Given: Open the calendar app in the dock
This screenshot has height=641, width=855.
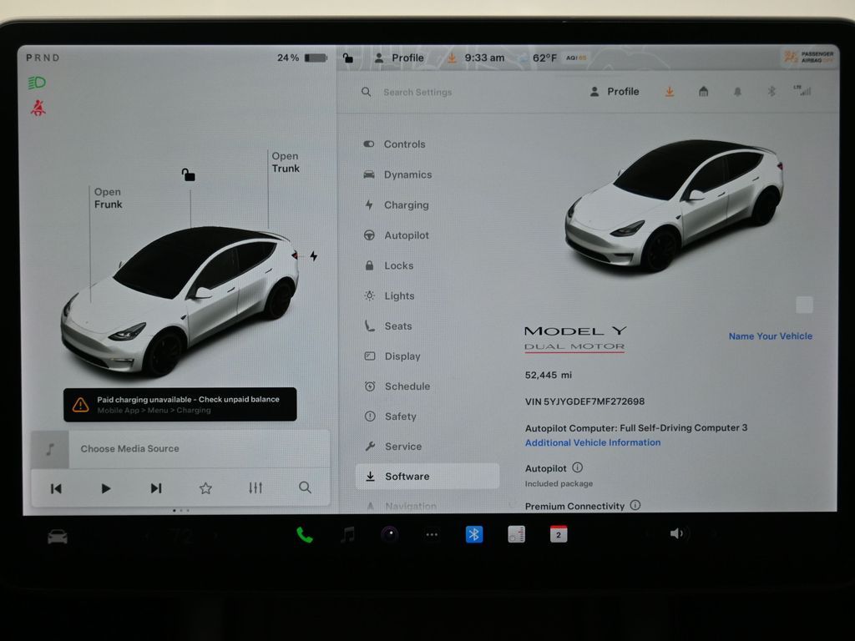Looking at the screenshot, I should (x=559, y=535).
